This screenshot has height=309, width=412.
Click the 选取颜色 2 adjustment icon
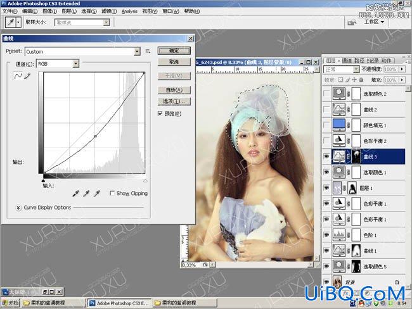pyautogui.click(x=338, y=94)
